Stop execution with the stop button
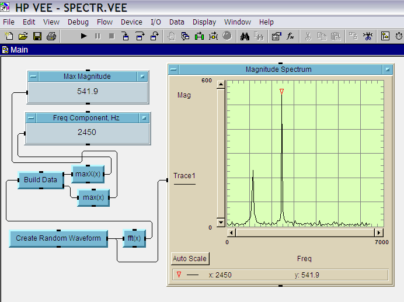Viewport: 404px width, 302px height. point(112,36)
